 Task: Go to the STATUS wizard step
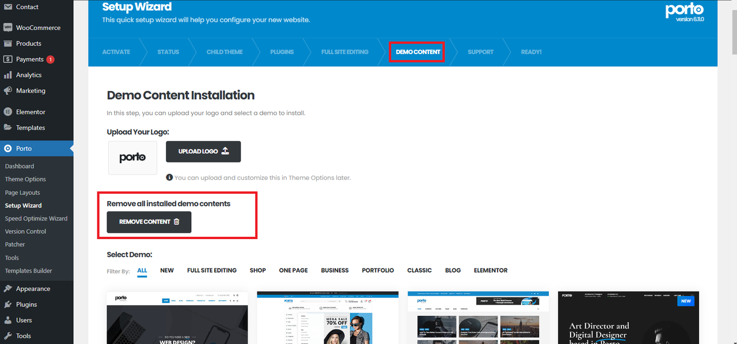(x=168, y=52)
